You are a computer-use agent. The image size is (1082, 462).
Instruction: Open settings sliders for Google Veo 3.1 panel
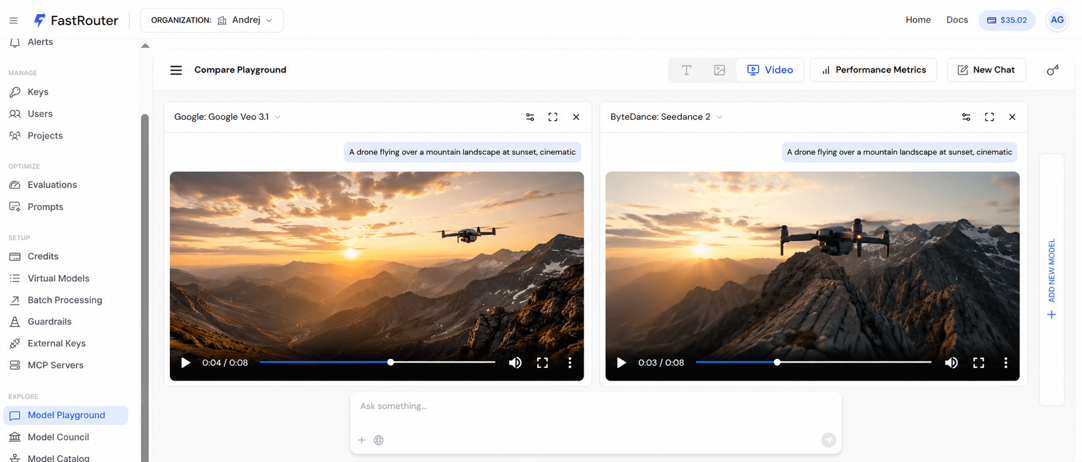point(530,117)
